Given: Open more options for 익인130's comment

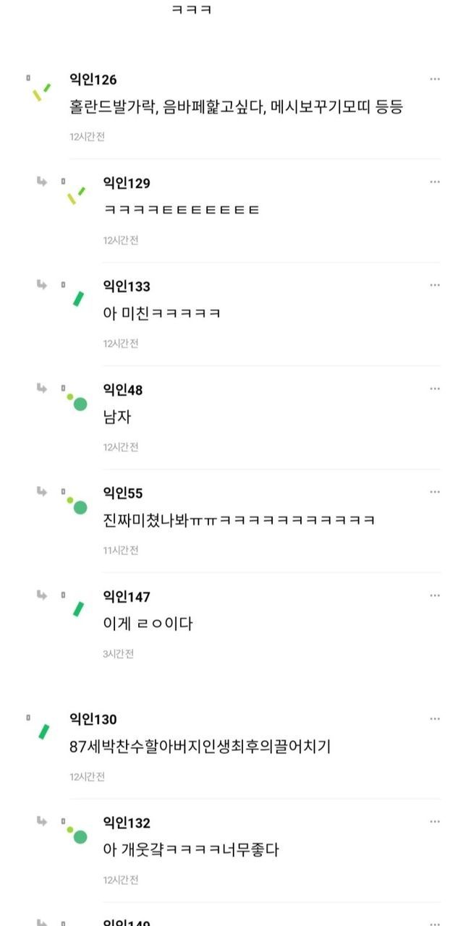Looking at the screenshot, I should pyautogui.click(x=435, y=718).
